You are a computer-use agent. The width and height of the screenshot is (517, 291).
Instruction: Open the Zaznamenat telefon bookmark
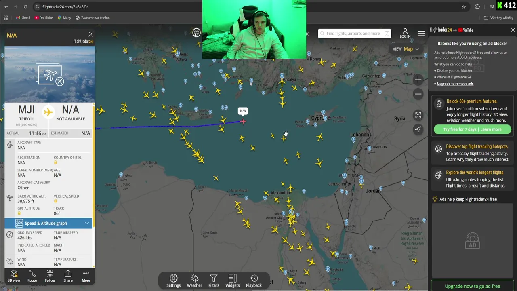(92, 18)
